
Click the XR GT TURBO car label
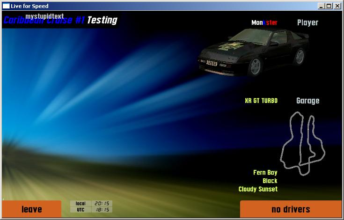[261, 101]
